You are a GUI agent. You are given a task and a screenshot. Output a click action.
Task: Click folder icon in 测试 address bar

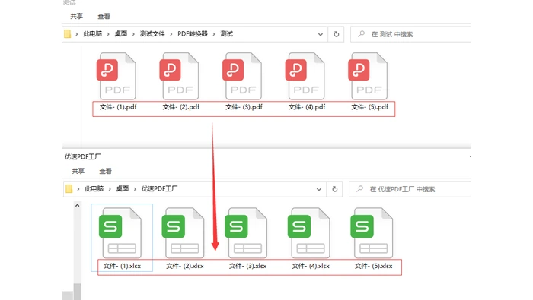[x=67, y=34]
